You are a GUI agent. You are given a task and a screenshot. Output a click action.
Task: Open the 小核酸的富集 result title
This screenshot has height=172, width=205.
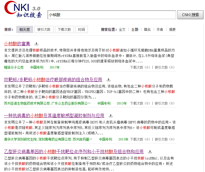click(x=17, y=44)
